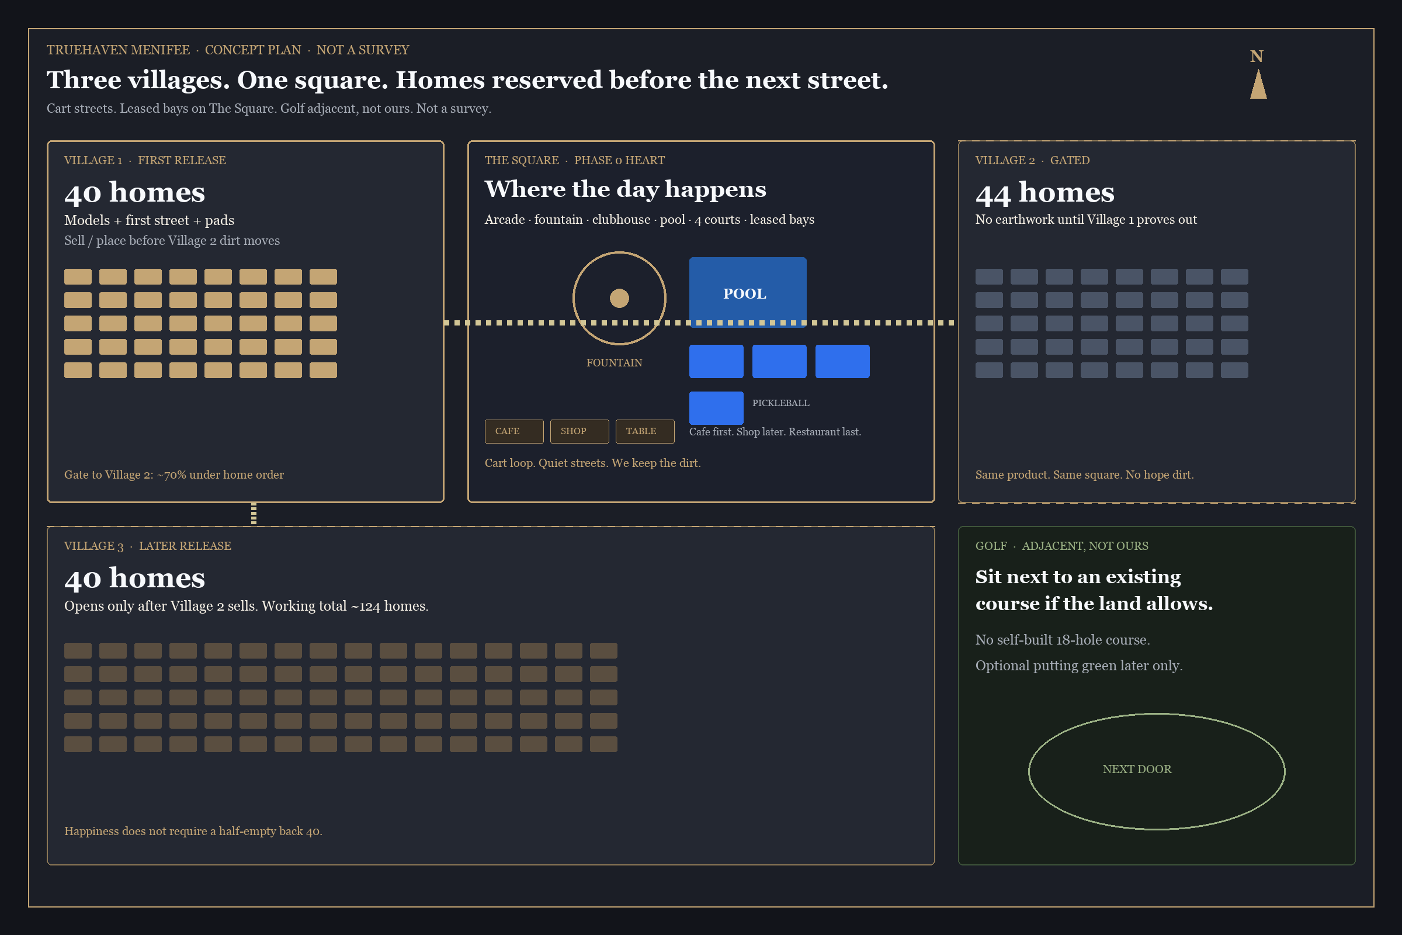Click the POOL rectangle
This screenshot has height=935, width=1402.
click(x=748, y=292)
